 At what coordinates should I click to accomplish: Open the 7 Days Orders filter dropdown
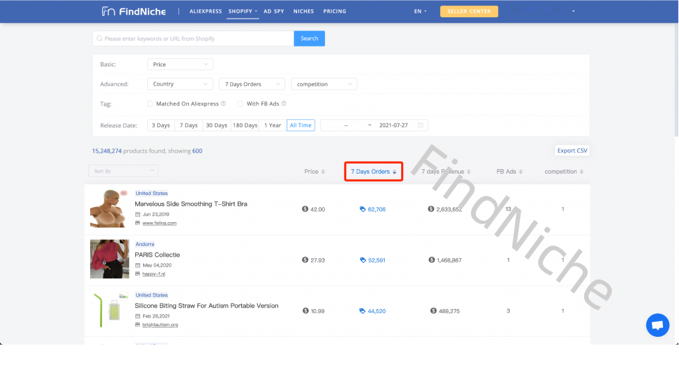pyautogui.click(x=252, y=84)
